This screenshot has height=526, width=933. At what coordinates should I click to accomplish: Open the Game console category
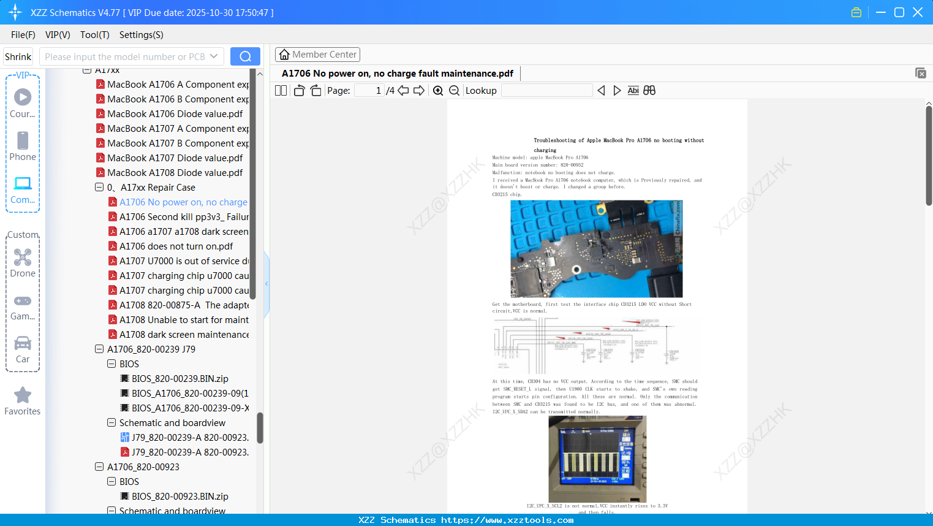point(23,307)
